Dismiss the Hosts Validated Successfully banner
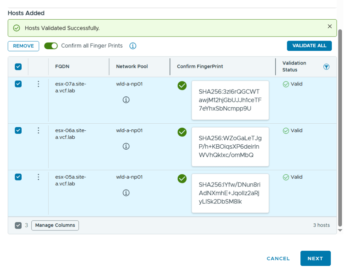Viewport: 346px width, 272px height. 329,26
